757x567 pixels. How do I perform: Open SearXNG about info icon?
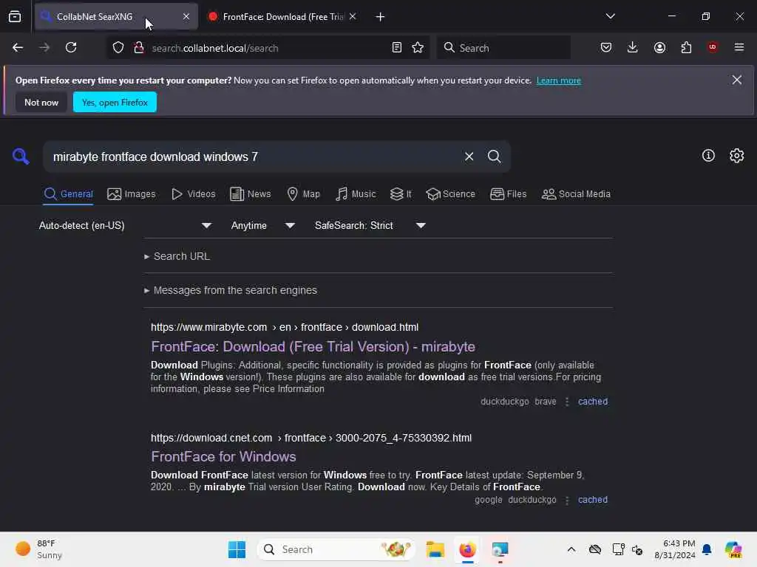[x=708, y=155]
